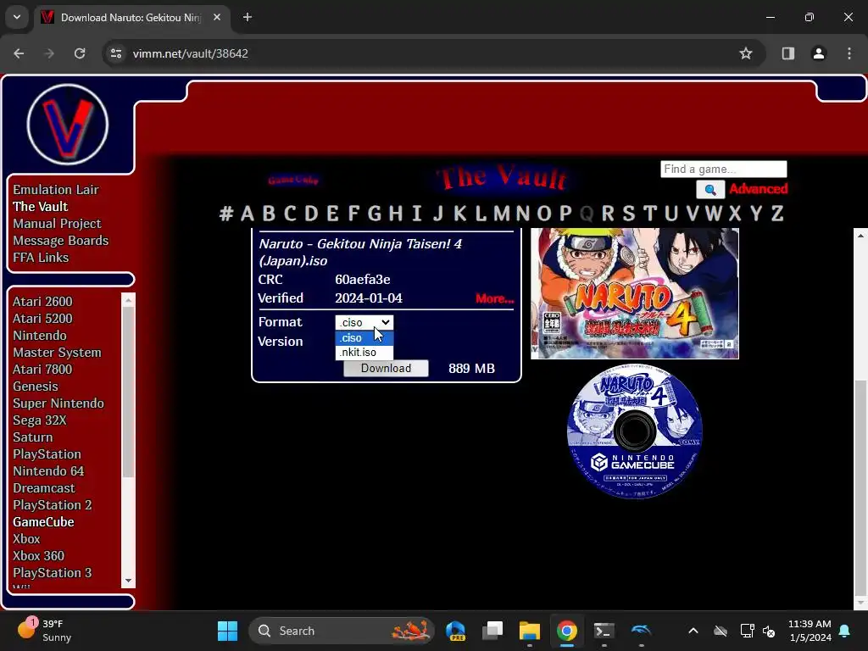This screenshot has width=868, height=651.
Task: Click the GameCube disc image
Action: tap(635, 431)
